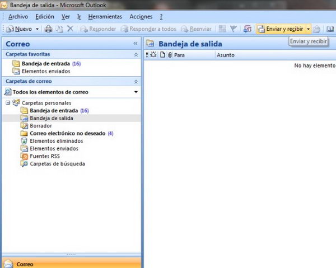Click the search folder icon beside Todos los elementos
336x268 pixels.
pyautogui.click(x=8, y=92)
